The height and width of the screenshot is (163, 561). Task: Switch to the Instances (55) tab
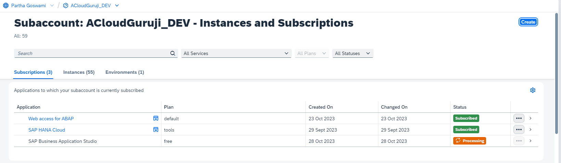[x=79, y=72]
